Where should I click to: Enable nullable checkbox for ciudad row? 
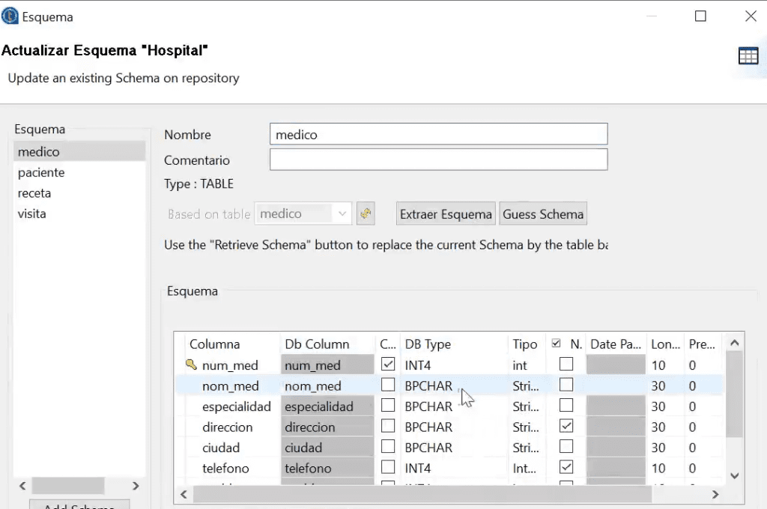tap(566, 446)
